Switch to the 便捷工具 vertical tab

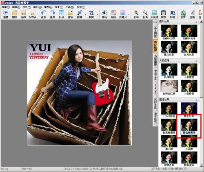155,75
